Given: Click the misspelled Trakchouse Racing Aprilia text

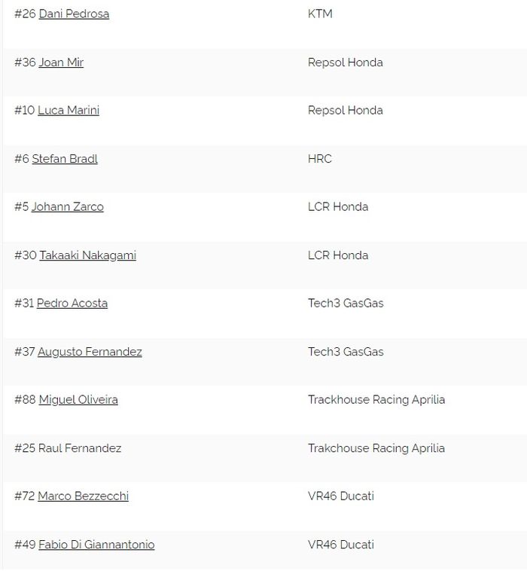Looking at the screenshot, I should [x=376, y=448].
